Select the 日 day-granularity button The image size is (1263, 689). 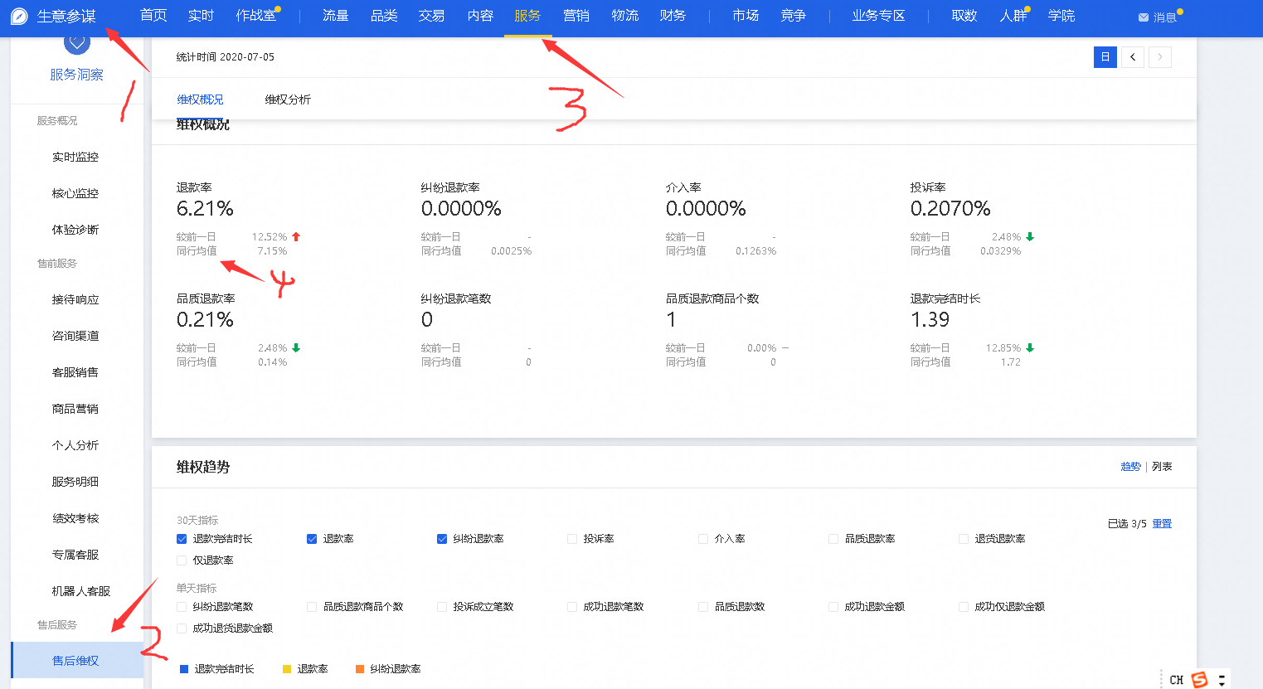(x=1105, y=57)
